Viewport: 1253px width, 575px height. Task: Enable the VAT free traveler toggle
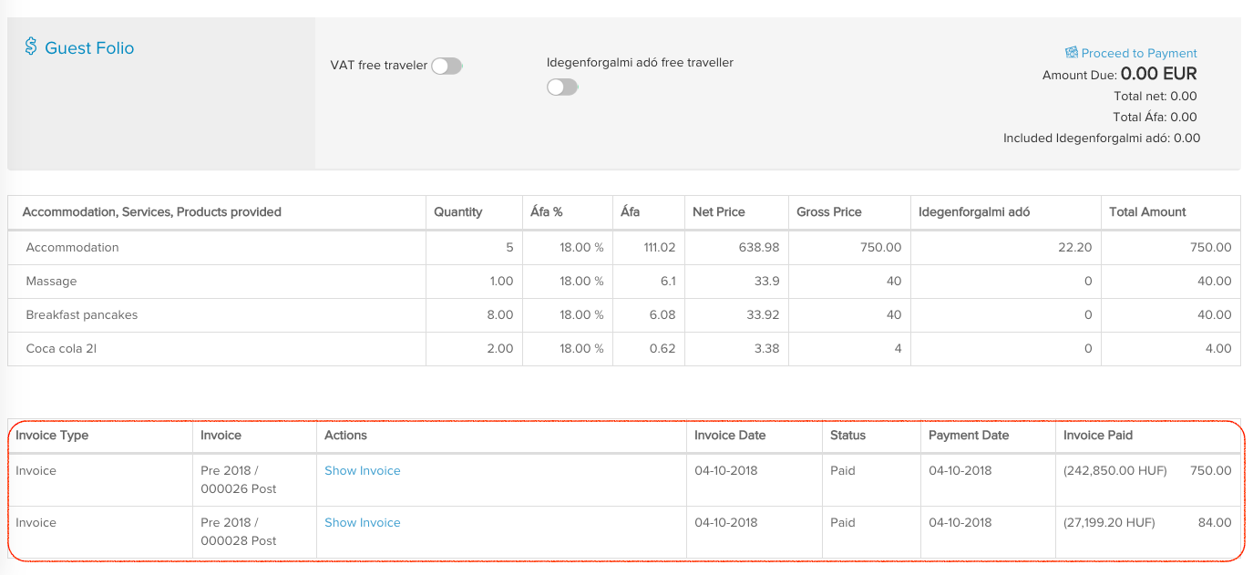pos(447,66)
